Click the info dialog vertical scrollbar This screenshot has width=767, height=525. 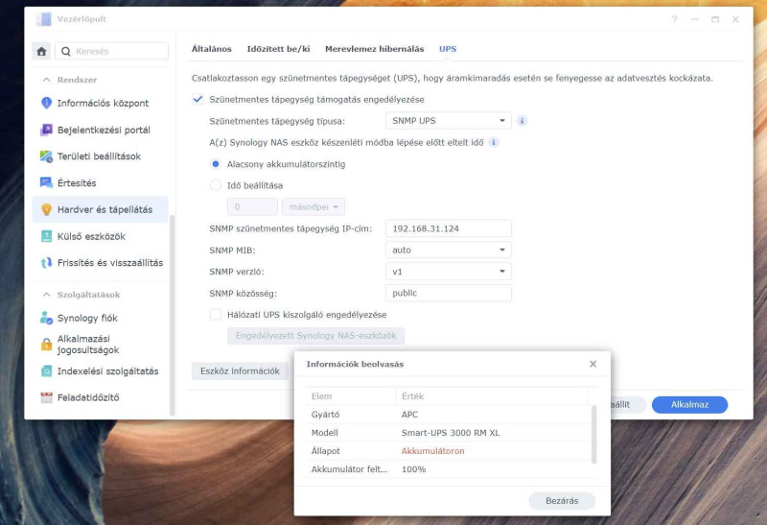coord(593,434)
